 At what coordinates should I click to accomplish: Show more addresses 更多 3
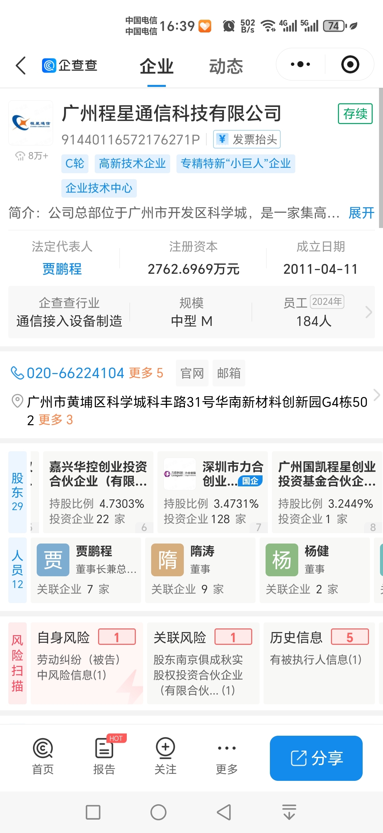click(56, 420)
